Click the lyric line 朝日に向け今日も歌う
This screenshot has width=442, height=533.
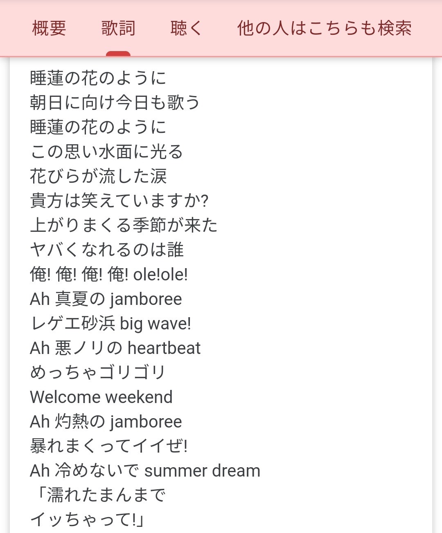tap(115, 103)
